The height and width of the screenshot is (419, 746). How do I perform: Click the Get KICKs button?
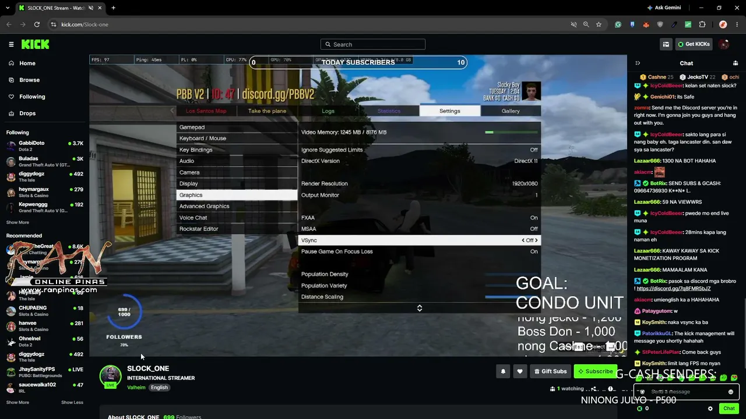tap(694, 44)
